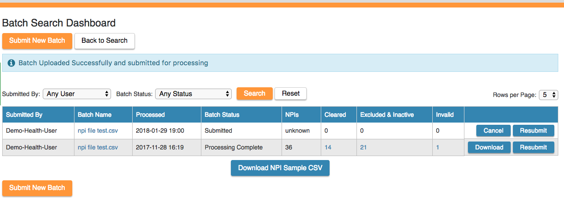This screenshot has width=564, height=205.
Task: Reset the batch filters
Action: (x=290, y=93)
